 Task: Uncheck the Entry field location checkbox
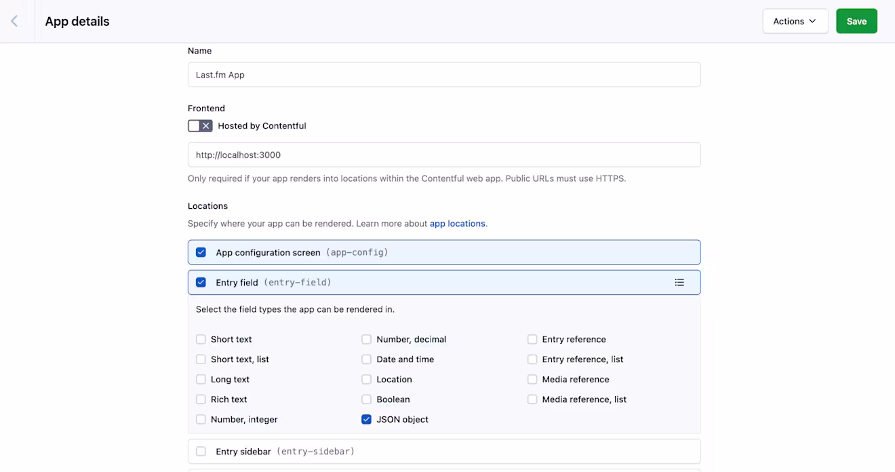[201, 282]
